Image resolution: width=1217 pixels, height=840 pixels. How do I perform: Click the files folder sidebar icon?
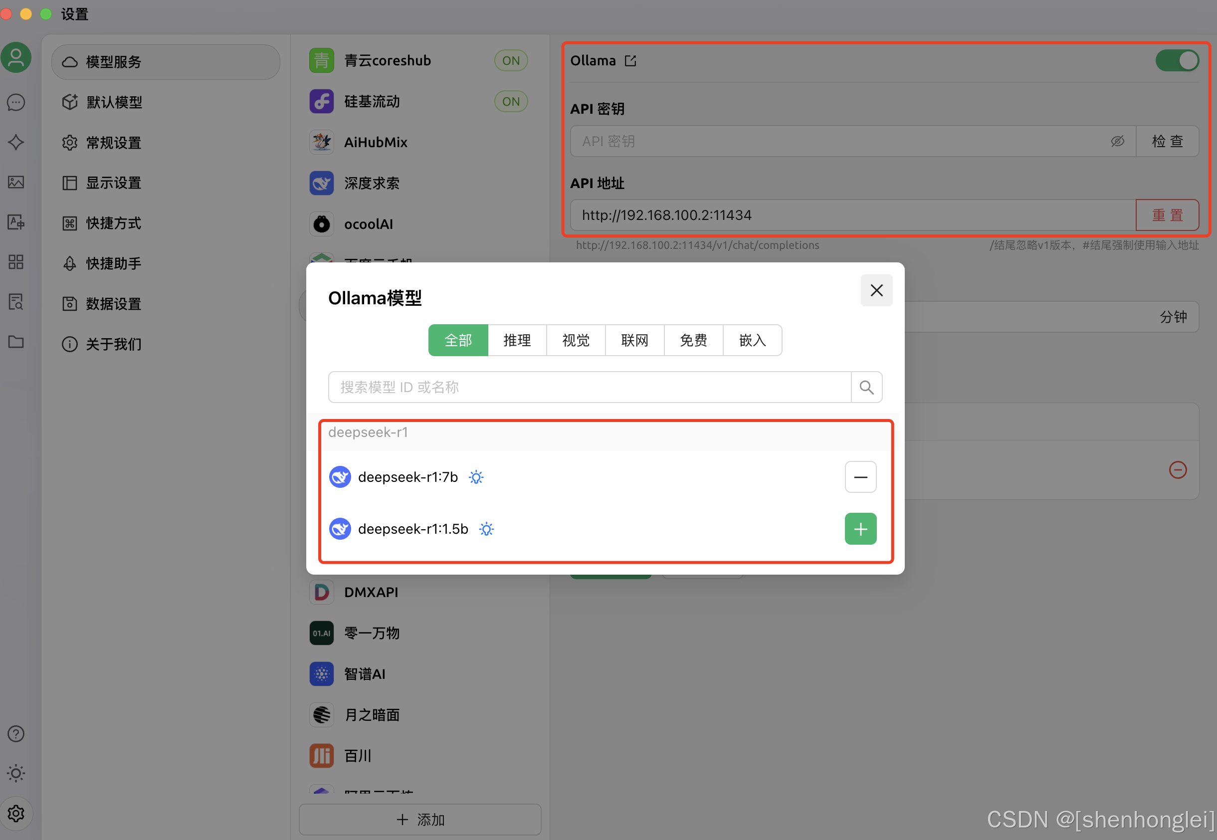tap(16, 342)
